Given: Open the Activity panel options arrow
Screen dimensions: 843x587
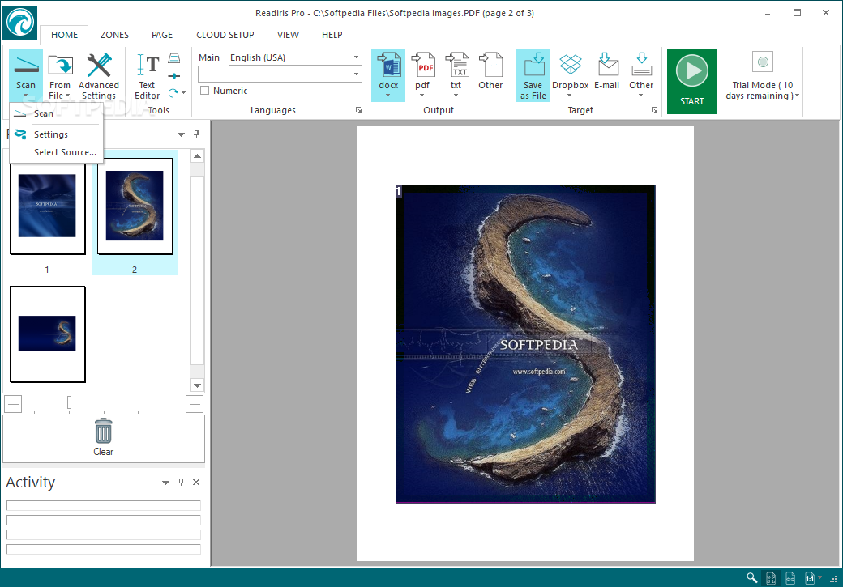Looking at the screenshot, I should (x=165, y=483).
